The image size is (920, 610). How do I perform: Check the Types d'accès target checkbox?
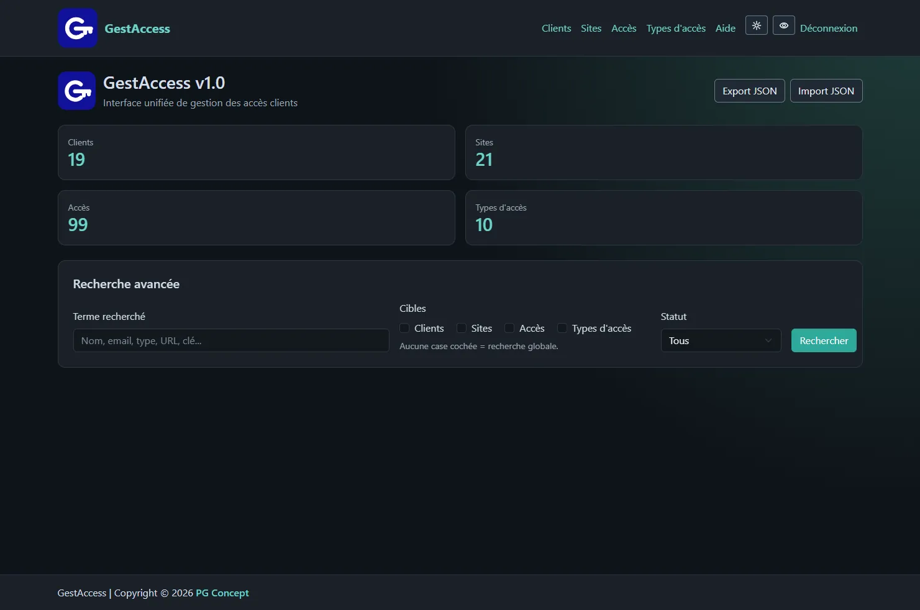(x=562, y=328)
